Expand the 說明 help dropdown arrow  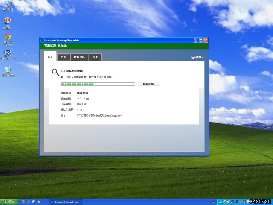coord(203,57)
